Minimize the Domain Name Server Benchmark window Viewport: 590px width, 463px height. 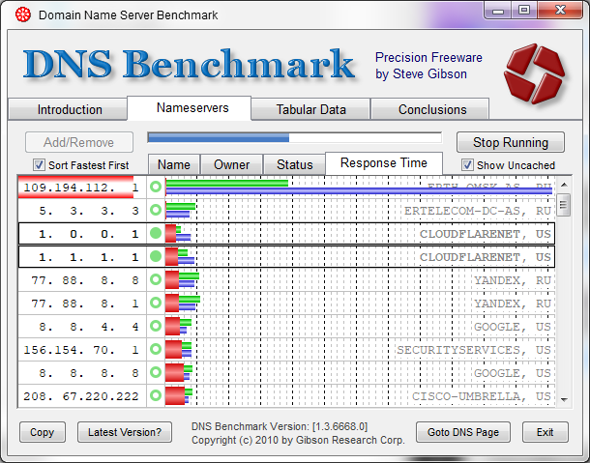(x=498, y=11)
